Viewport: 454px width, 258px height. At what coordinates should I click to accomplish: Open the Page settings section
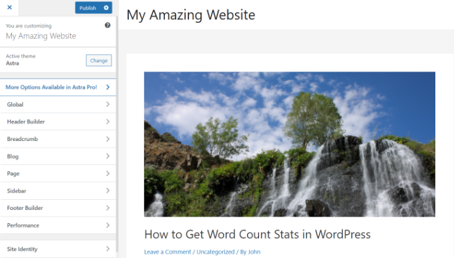point(58,173)
